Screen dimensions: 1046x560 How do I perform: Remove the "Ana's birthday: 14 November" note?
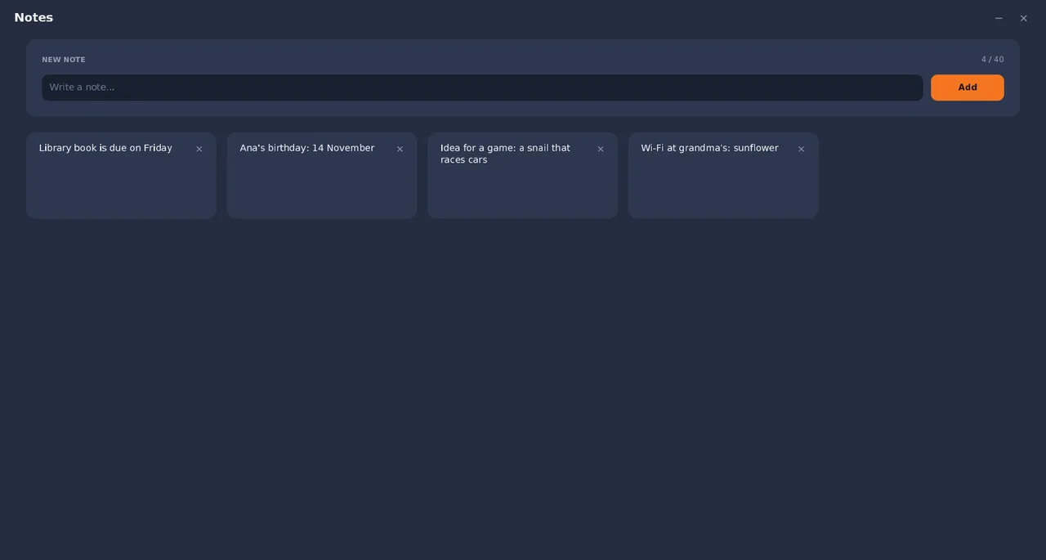400,149
